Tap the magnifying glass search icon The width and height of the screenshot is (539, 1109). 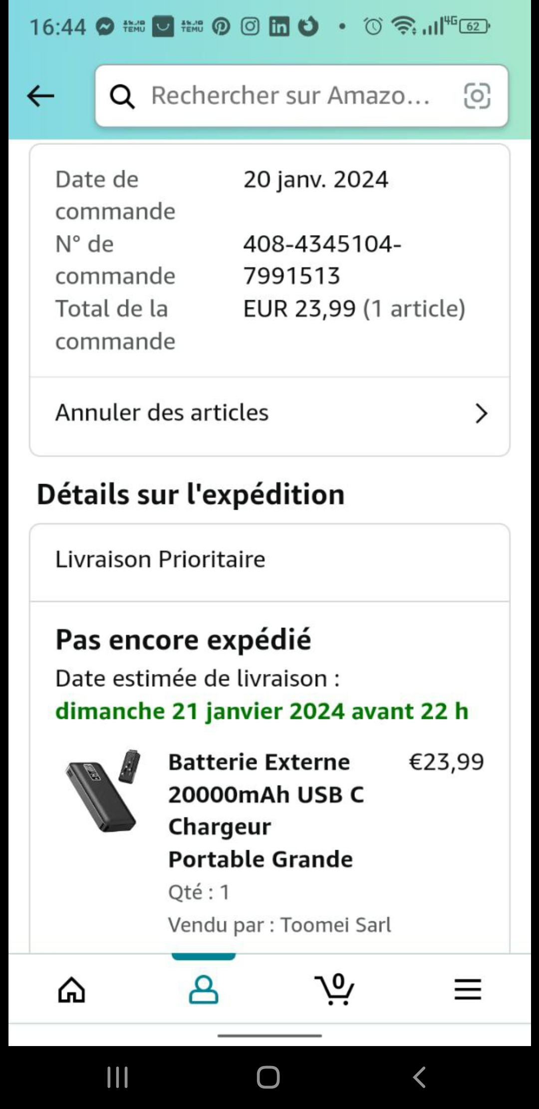coord(122,96)
